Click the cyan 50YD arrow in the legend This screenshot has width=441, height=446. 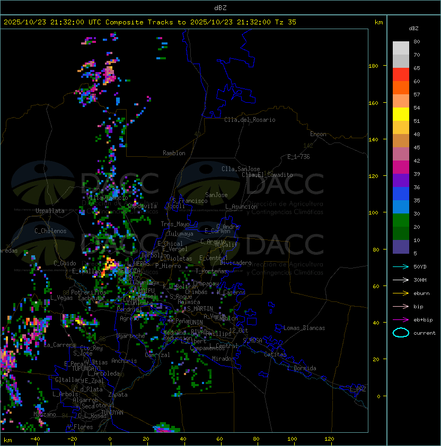(x=401, y=266)
